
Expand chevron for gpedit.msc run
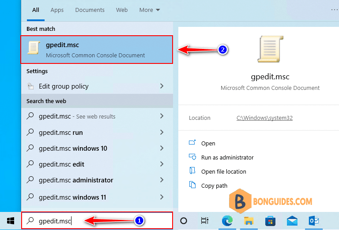click(x=162, y=132)
